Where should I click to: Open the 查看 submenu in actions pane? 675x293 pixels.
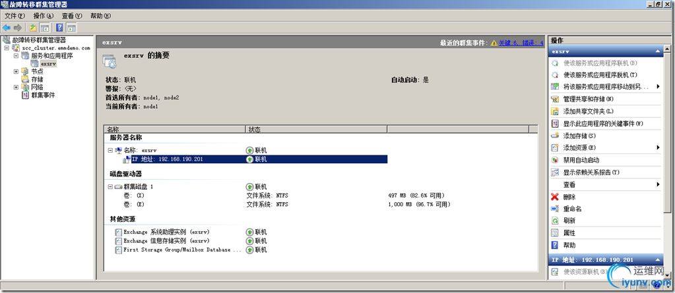click(x=659, y=185)
